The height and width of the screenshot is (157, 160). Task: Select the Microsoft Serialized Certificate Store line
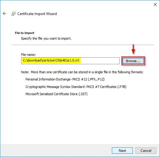[x=57, y=94]
